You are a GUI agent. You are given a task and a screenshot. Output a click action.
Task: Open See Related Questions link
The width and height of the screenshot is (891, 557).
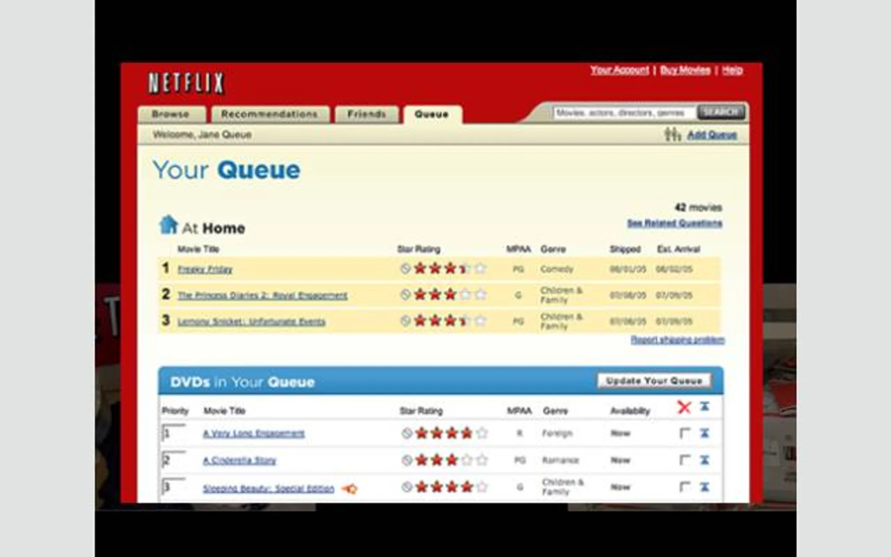pyautogui.click(x=674, y=223)
